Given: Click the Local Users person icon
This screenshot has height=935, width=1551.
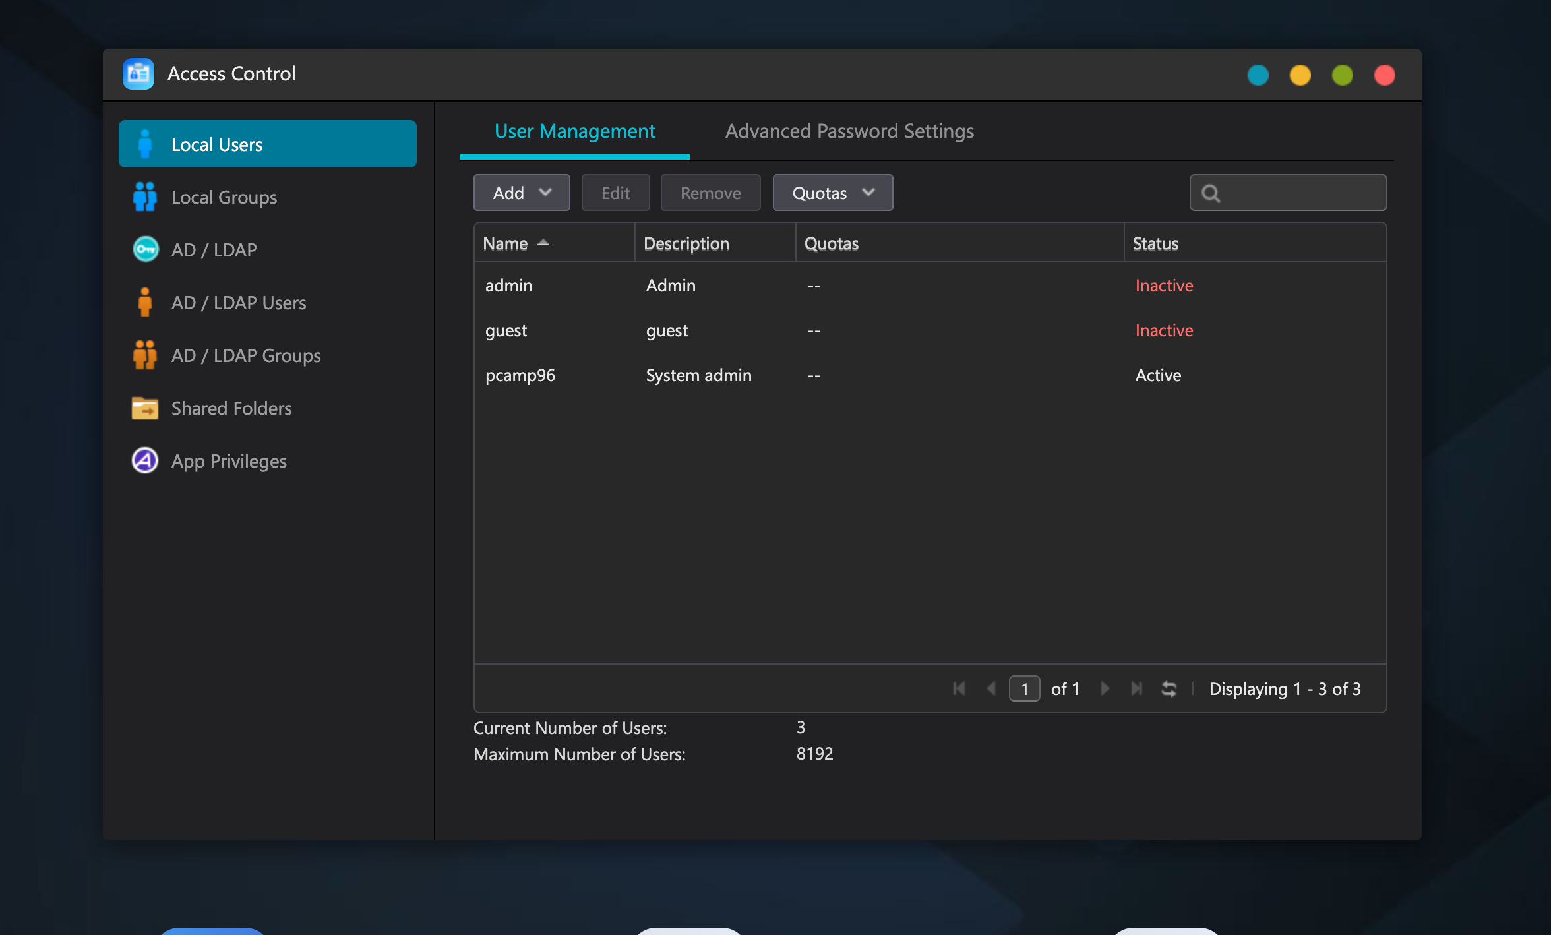Looking at the screenshot, I should (x=145, y=144).
